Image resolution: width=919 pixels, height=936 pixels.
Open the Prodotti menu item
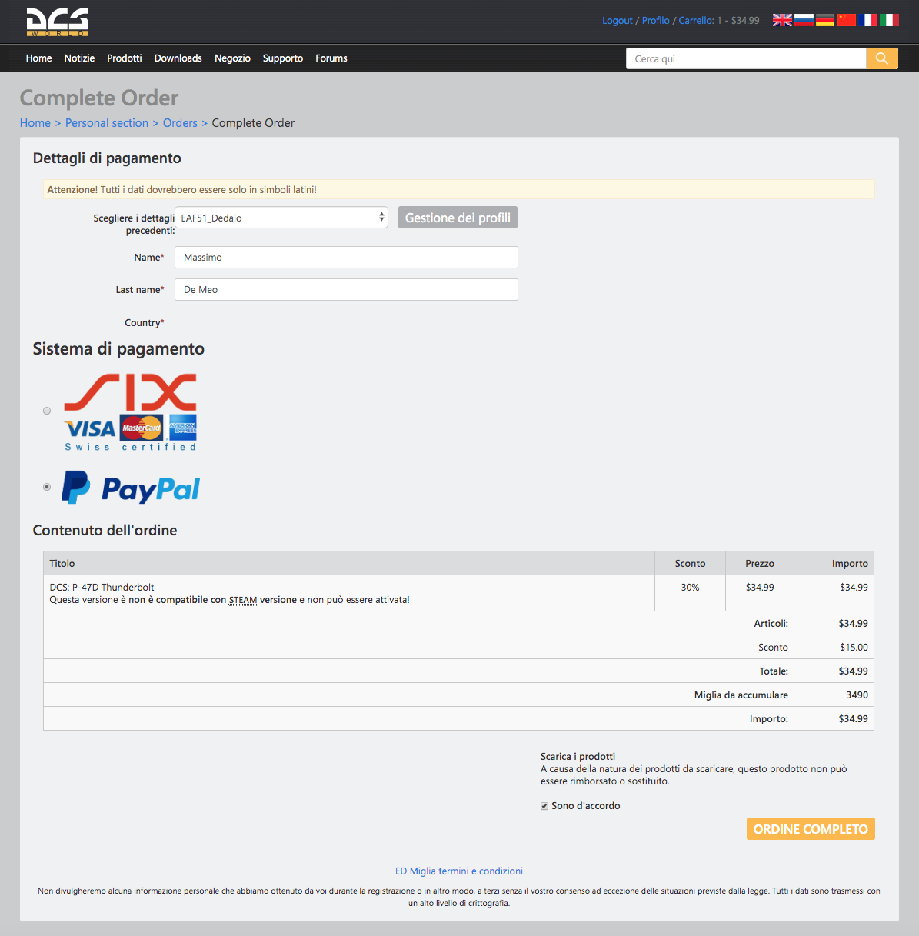pyautogui.click(x=125, y=58)
